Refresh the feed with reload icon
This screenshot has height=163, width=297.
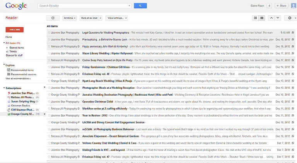pos(53,18)
